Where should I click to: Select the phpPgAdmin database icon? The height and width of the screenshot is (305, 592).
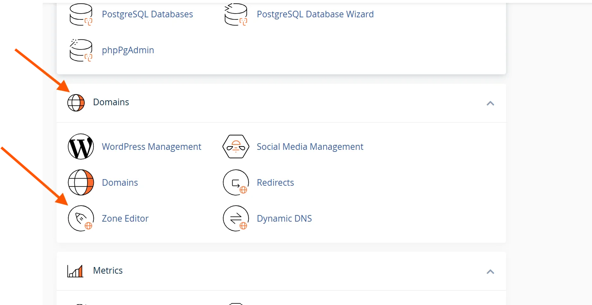81,50
